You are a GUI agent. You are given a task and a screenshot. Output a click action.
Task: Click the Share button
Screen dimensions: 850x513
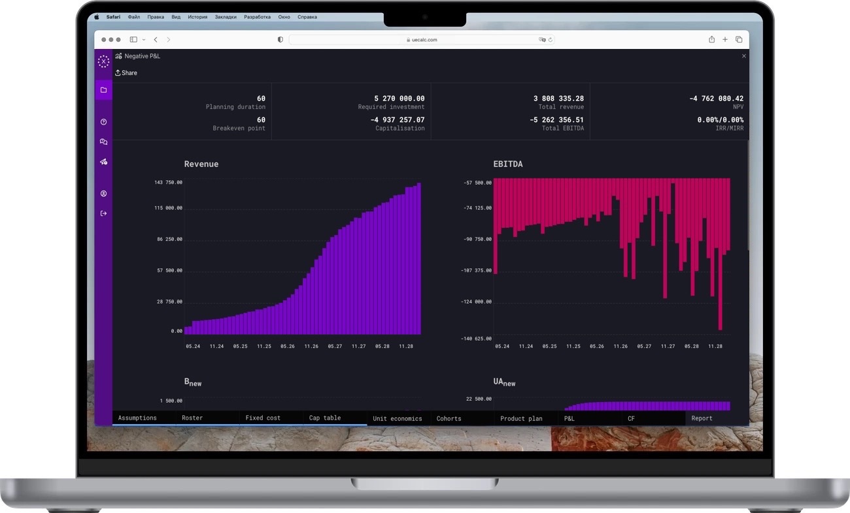click(x=126, y=73)
